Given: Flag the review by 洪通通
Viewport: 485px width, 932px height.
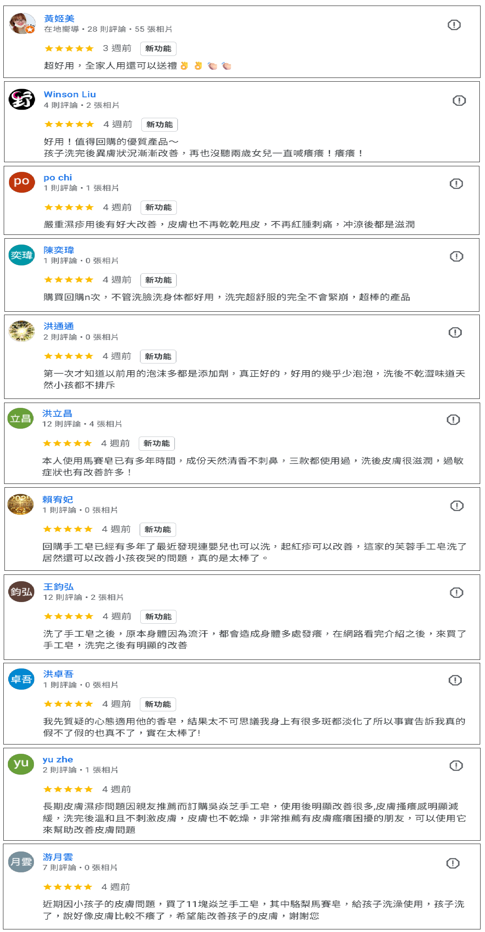Looking at the screenshot, I should pos(455,333).
